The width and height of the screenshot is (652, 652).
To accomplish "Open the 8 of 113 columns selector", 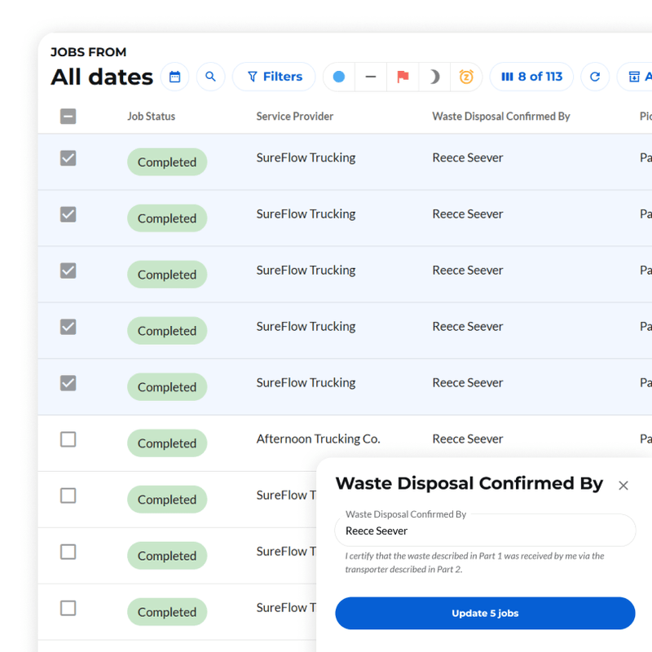I will point(531,77).
